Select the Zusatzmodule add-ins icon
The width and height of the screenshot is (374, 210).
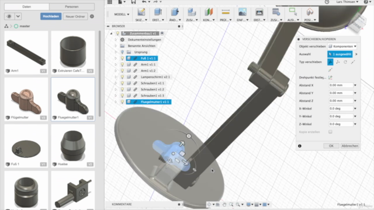[x=276, y=12]
